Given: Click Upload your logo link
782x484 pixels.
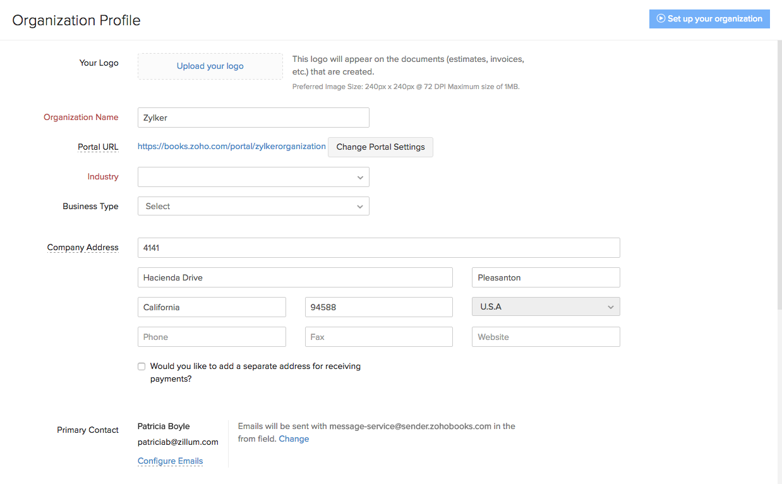Looking at the screenshot, I should (210, 66).
